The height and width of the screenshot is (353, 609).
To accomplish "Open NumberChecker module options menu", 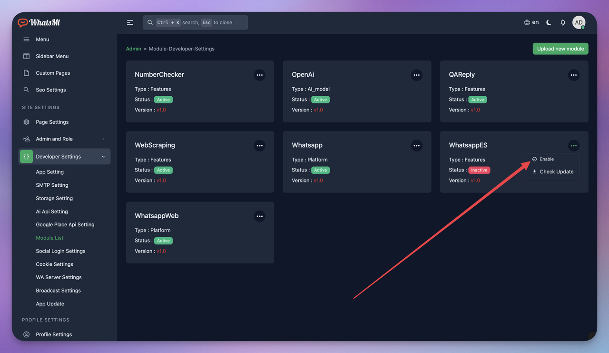I will pos(259,75).
